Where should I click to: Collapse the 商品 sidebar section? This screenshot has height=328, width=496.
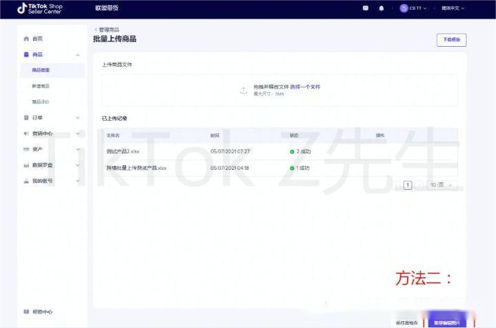coord(78,55)
